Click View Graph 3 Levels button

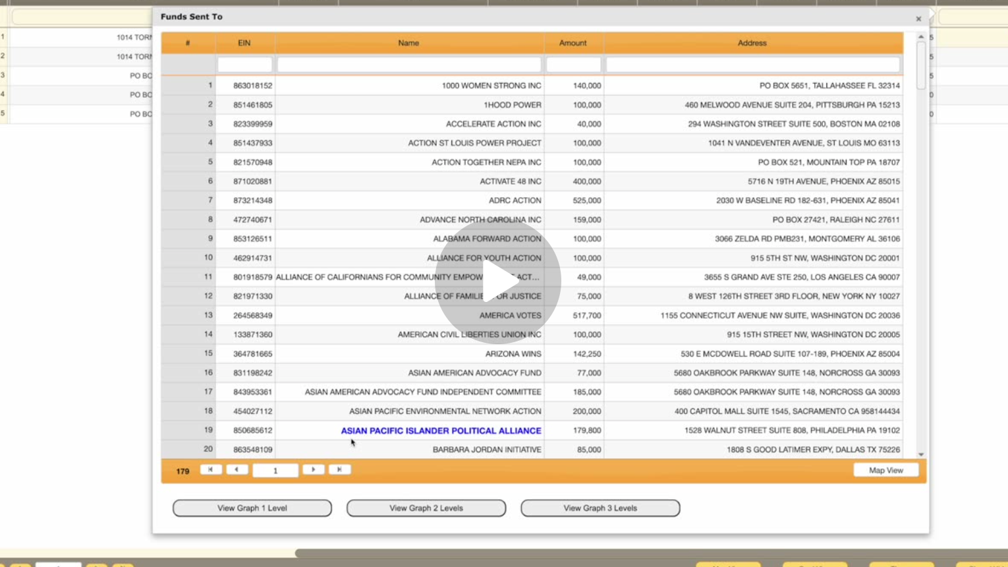tap(600, 508)
